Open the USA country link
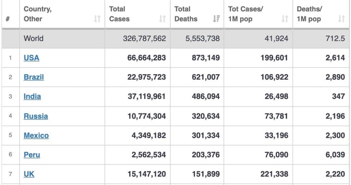 [31, 58]
